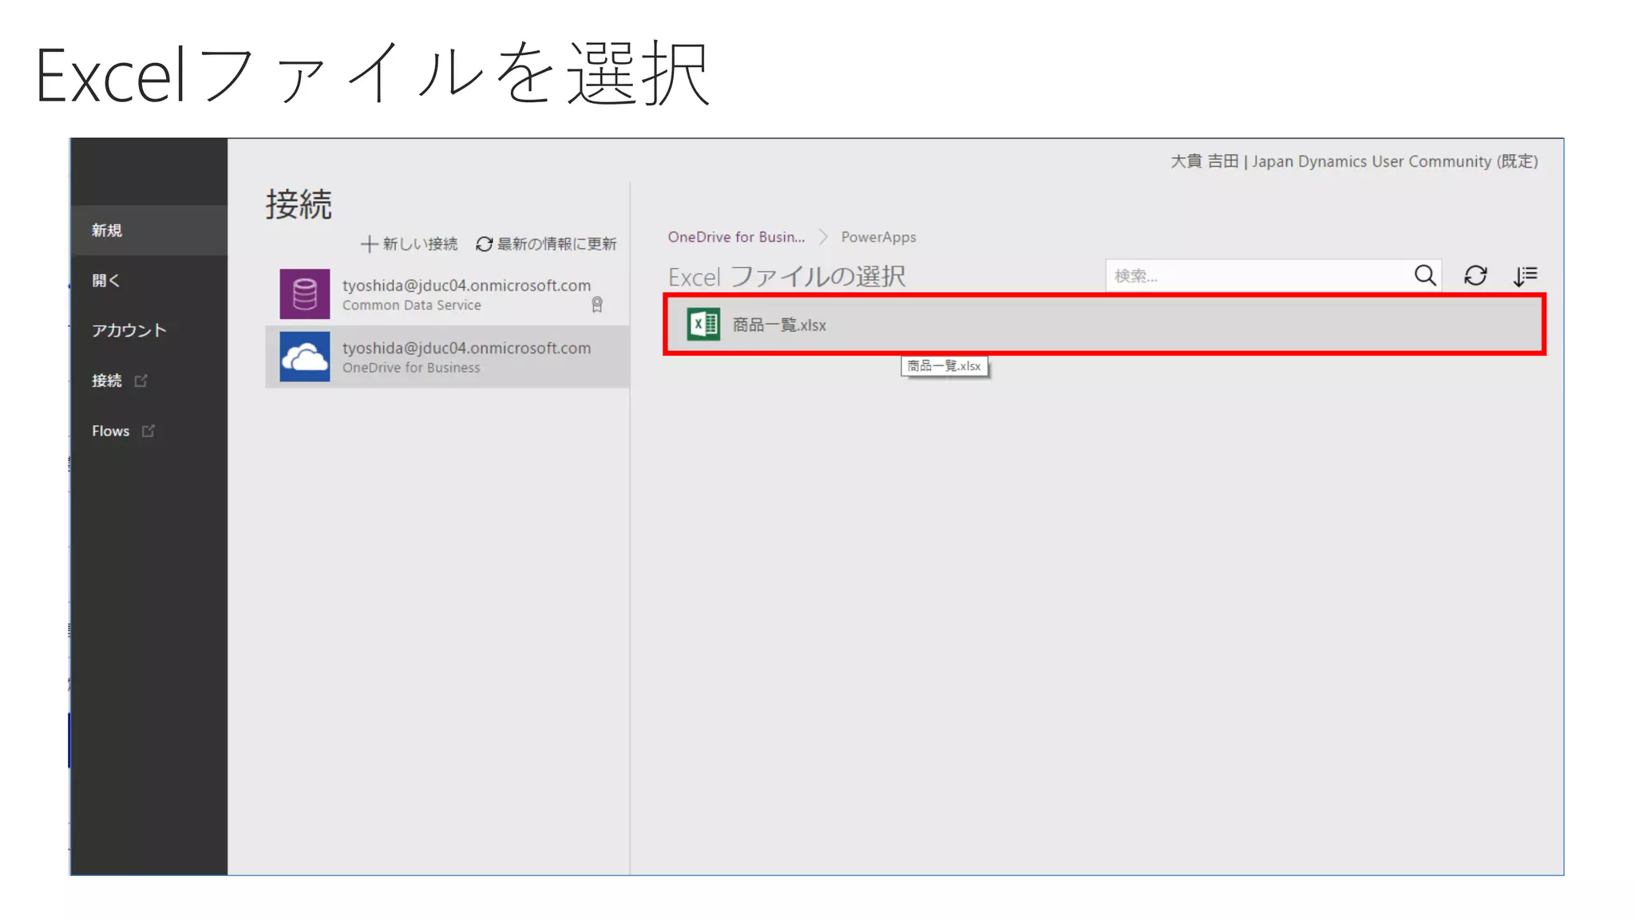Viewport: 1635px width, 919px height.
Task: Open the sort order icon
Action: pyautogui.click(x=1525, y=276)
